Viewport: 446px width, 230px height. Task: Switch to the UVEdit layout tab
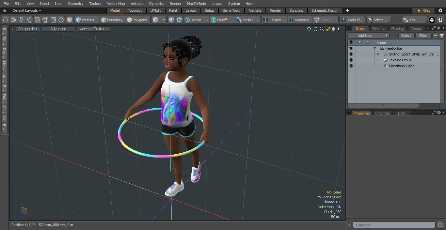pos(156,10)
